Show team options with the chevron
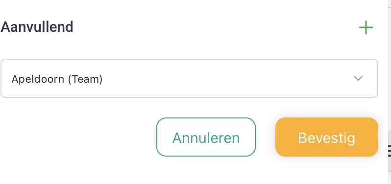 (x=358, y=78)
